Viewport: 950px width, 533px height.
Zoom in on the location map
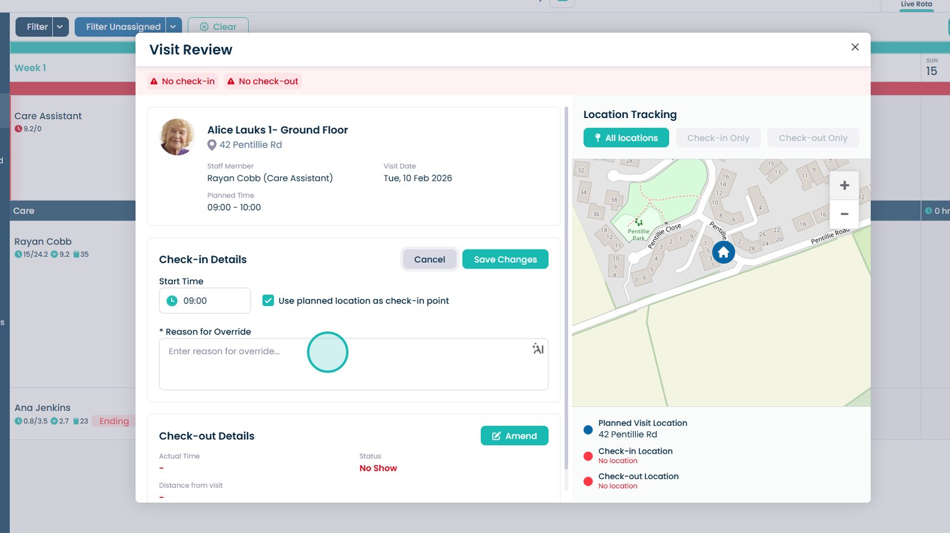pos(844,186)
